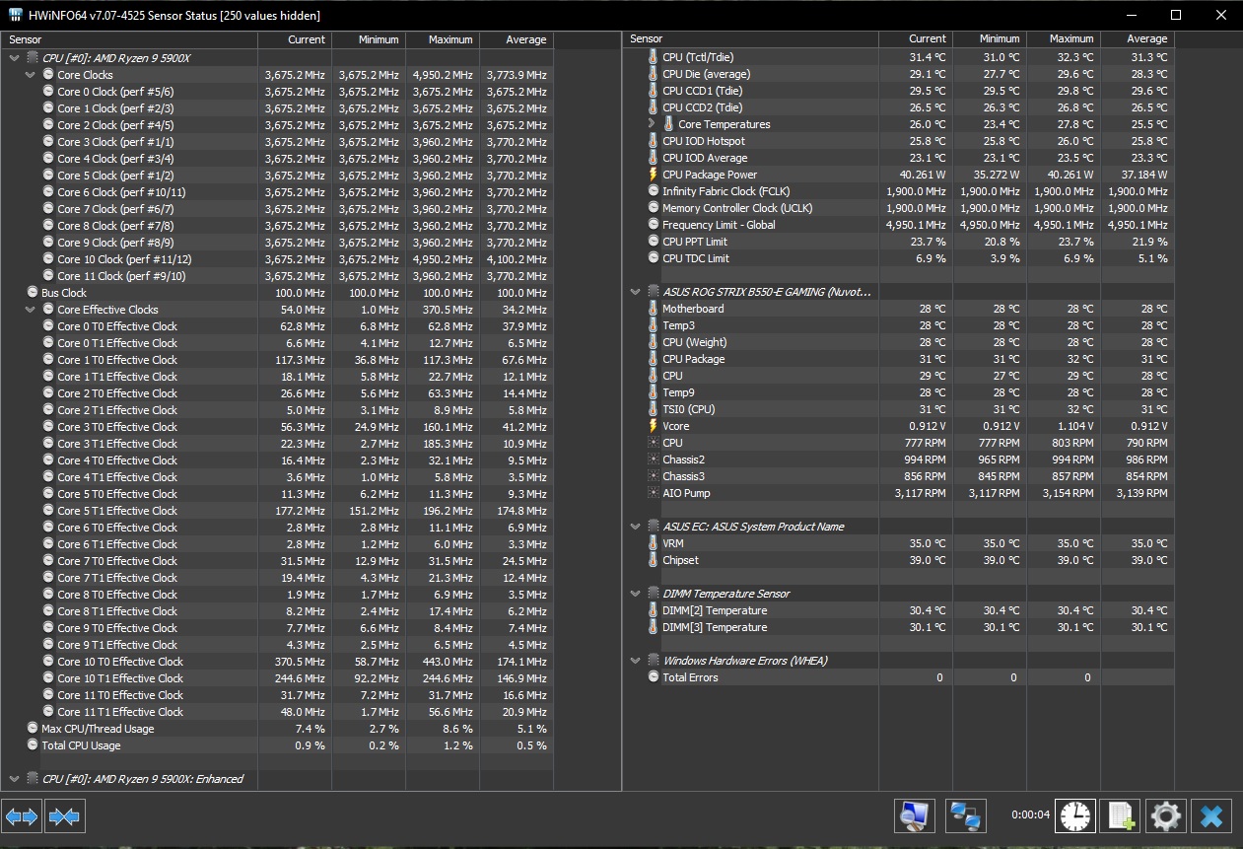Collapse the CPU [#0]: AMD Ryzen 9 5900X: Enhanced group
1243x849 pixels.
pyautogui.click(x=14, y=779)
